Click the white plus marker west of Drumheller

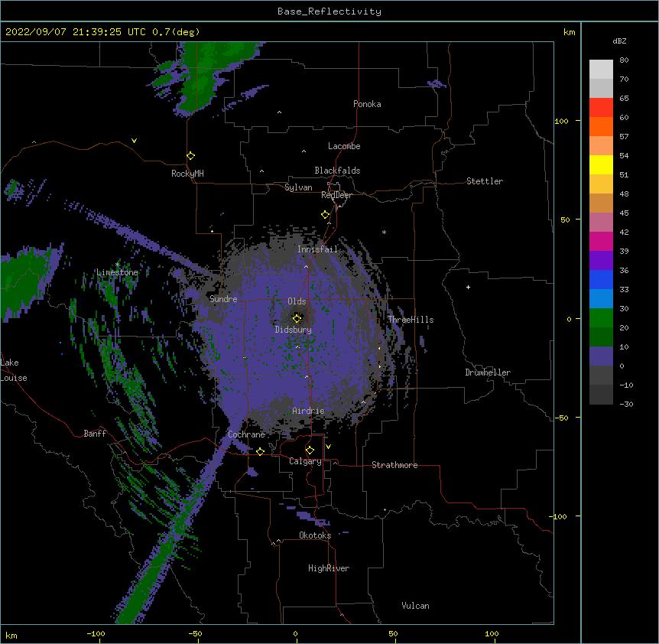coord(468,287)
